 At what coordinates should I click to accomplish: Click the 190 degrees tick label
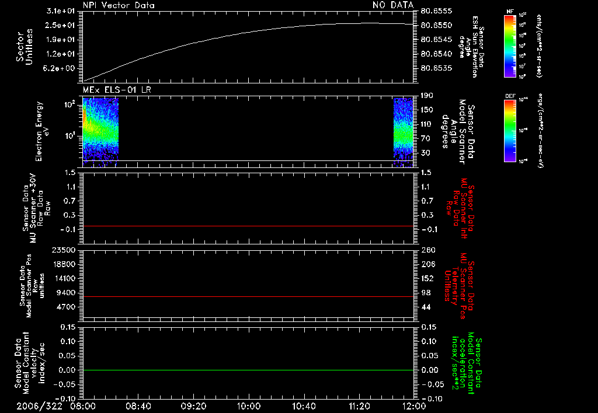click(x=427, y=96)
